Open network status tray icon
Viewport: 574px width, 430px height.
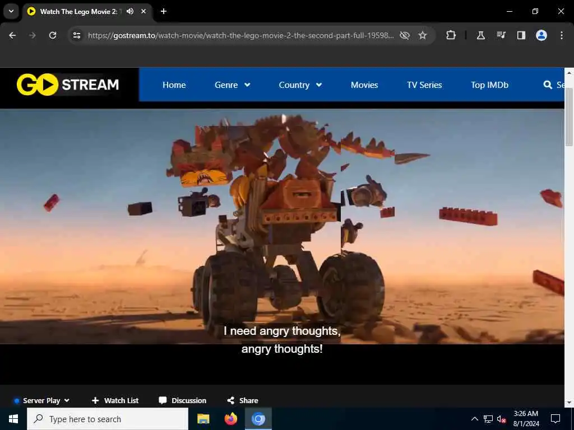point(488,419)
